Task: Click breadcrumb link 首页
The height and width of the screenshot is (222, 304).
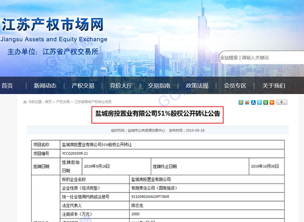Action: pos(49,102)
